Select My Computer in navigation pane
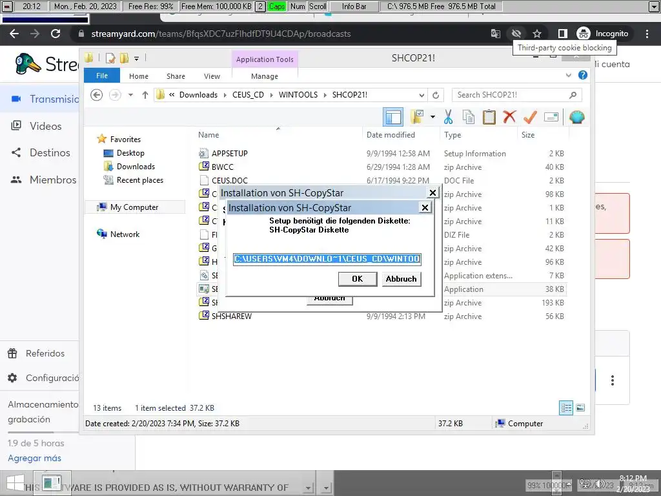 pyautogui.click(x=134, y=207)
